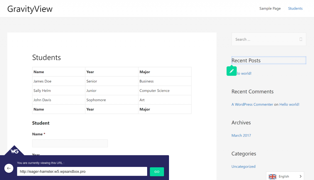Image resolution: width=314 pixels, height=180 pixels.
Task: Open the English language switcher
Action: tap(285, 176)
